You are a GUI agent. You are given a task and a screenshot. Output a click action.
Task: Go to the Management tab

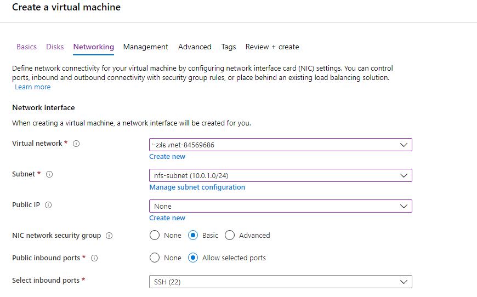tap(145, 47)
